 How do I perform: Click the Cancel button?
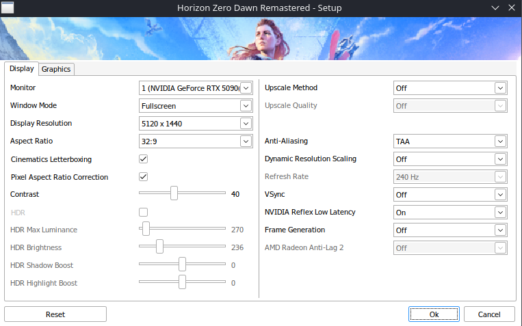[489, 314]
